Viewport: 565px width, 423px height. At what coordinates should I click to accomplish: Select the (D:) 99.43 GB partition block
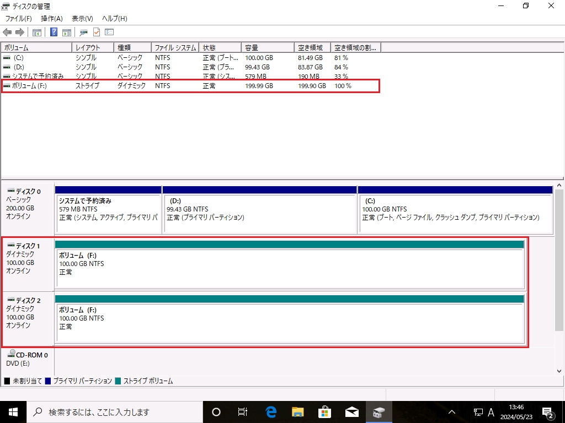(260, 210)
